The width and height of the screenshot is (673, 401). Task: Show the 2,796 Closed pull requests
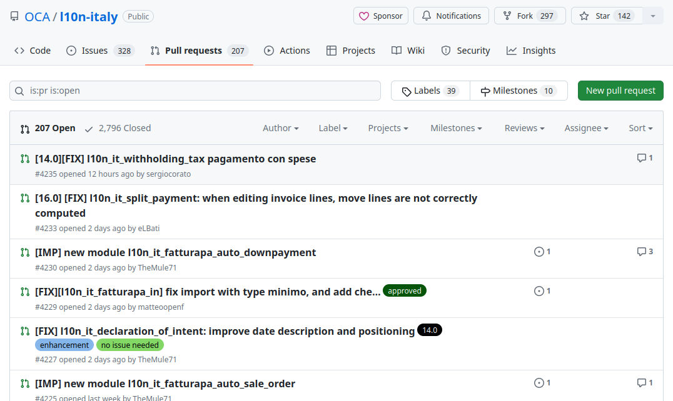(118, 128)
